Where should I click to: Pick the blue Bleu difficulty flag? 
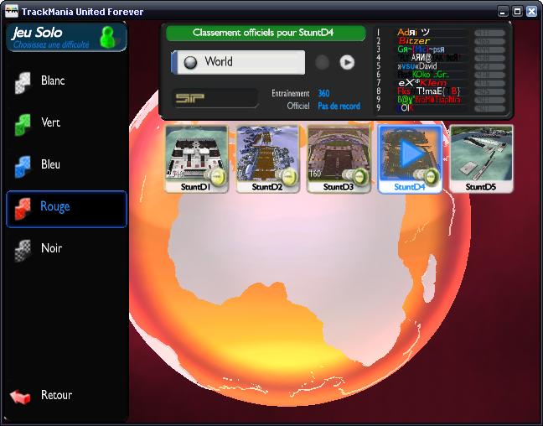point(23,166)
